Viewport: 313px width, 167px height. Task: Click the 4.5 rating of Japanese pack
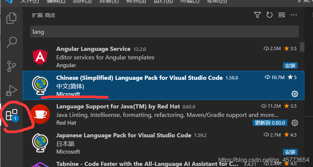click(x=290, y=135)
